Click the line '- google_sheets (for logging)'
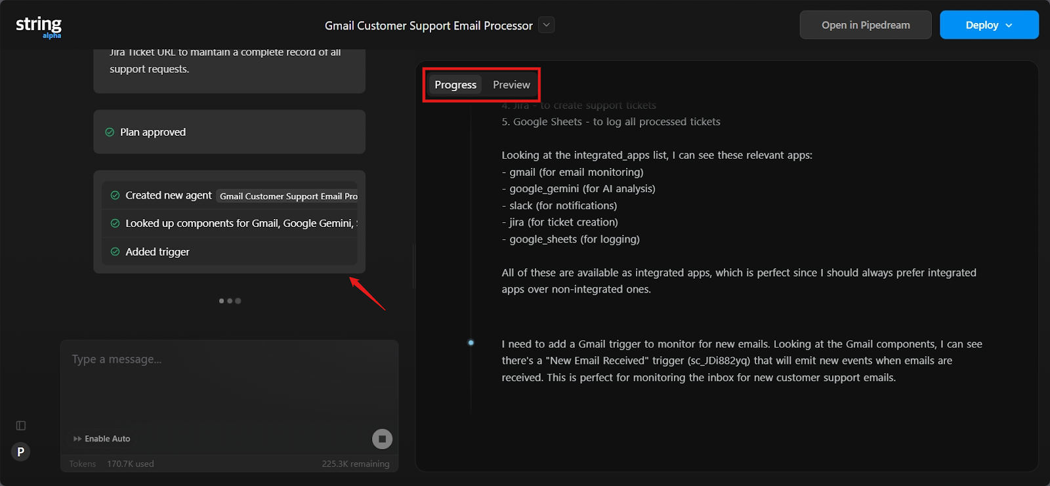This screenshot has height=486, width=1050. [x=571, y=239]
